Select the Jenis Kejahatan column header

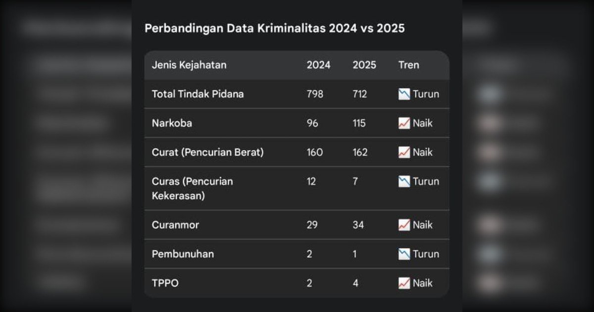(189, 65)
